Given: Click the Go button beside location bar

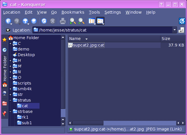Looking at the screenshot, I should (x=181, y=30).
